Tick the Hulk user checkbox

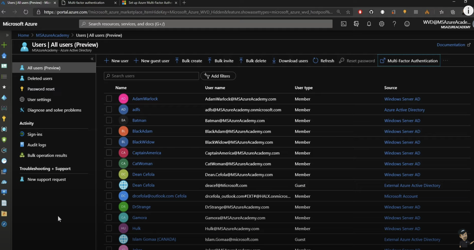109,228
